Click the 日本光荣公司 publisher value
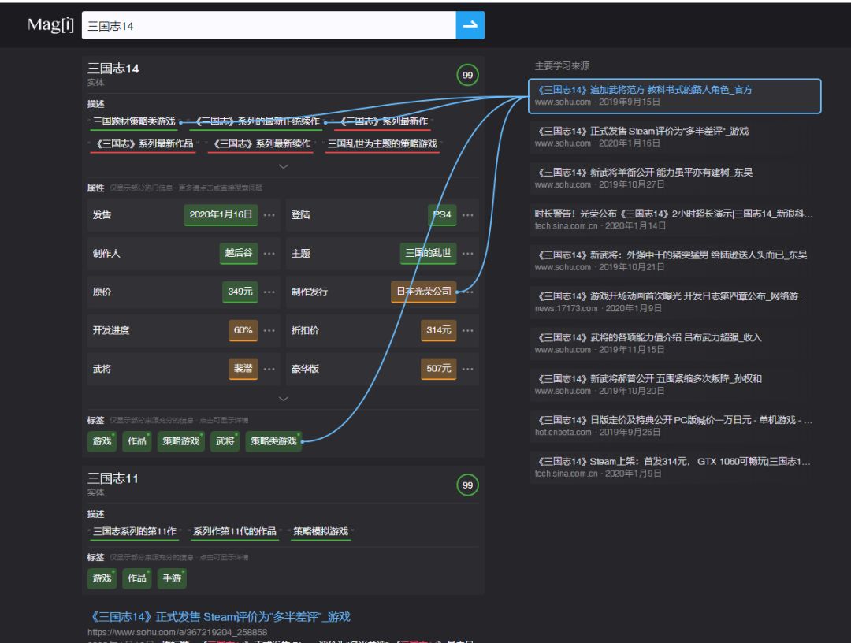 [x=424, y=292]
